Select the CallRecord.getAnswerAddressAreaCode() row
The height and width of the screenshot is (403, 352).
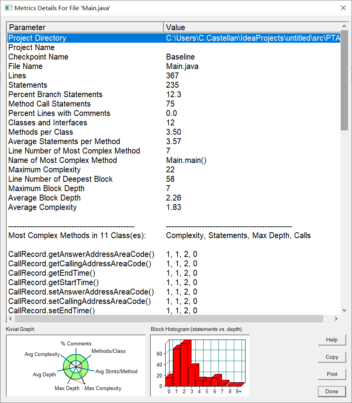click(174, 254)
